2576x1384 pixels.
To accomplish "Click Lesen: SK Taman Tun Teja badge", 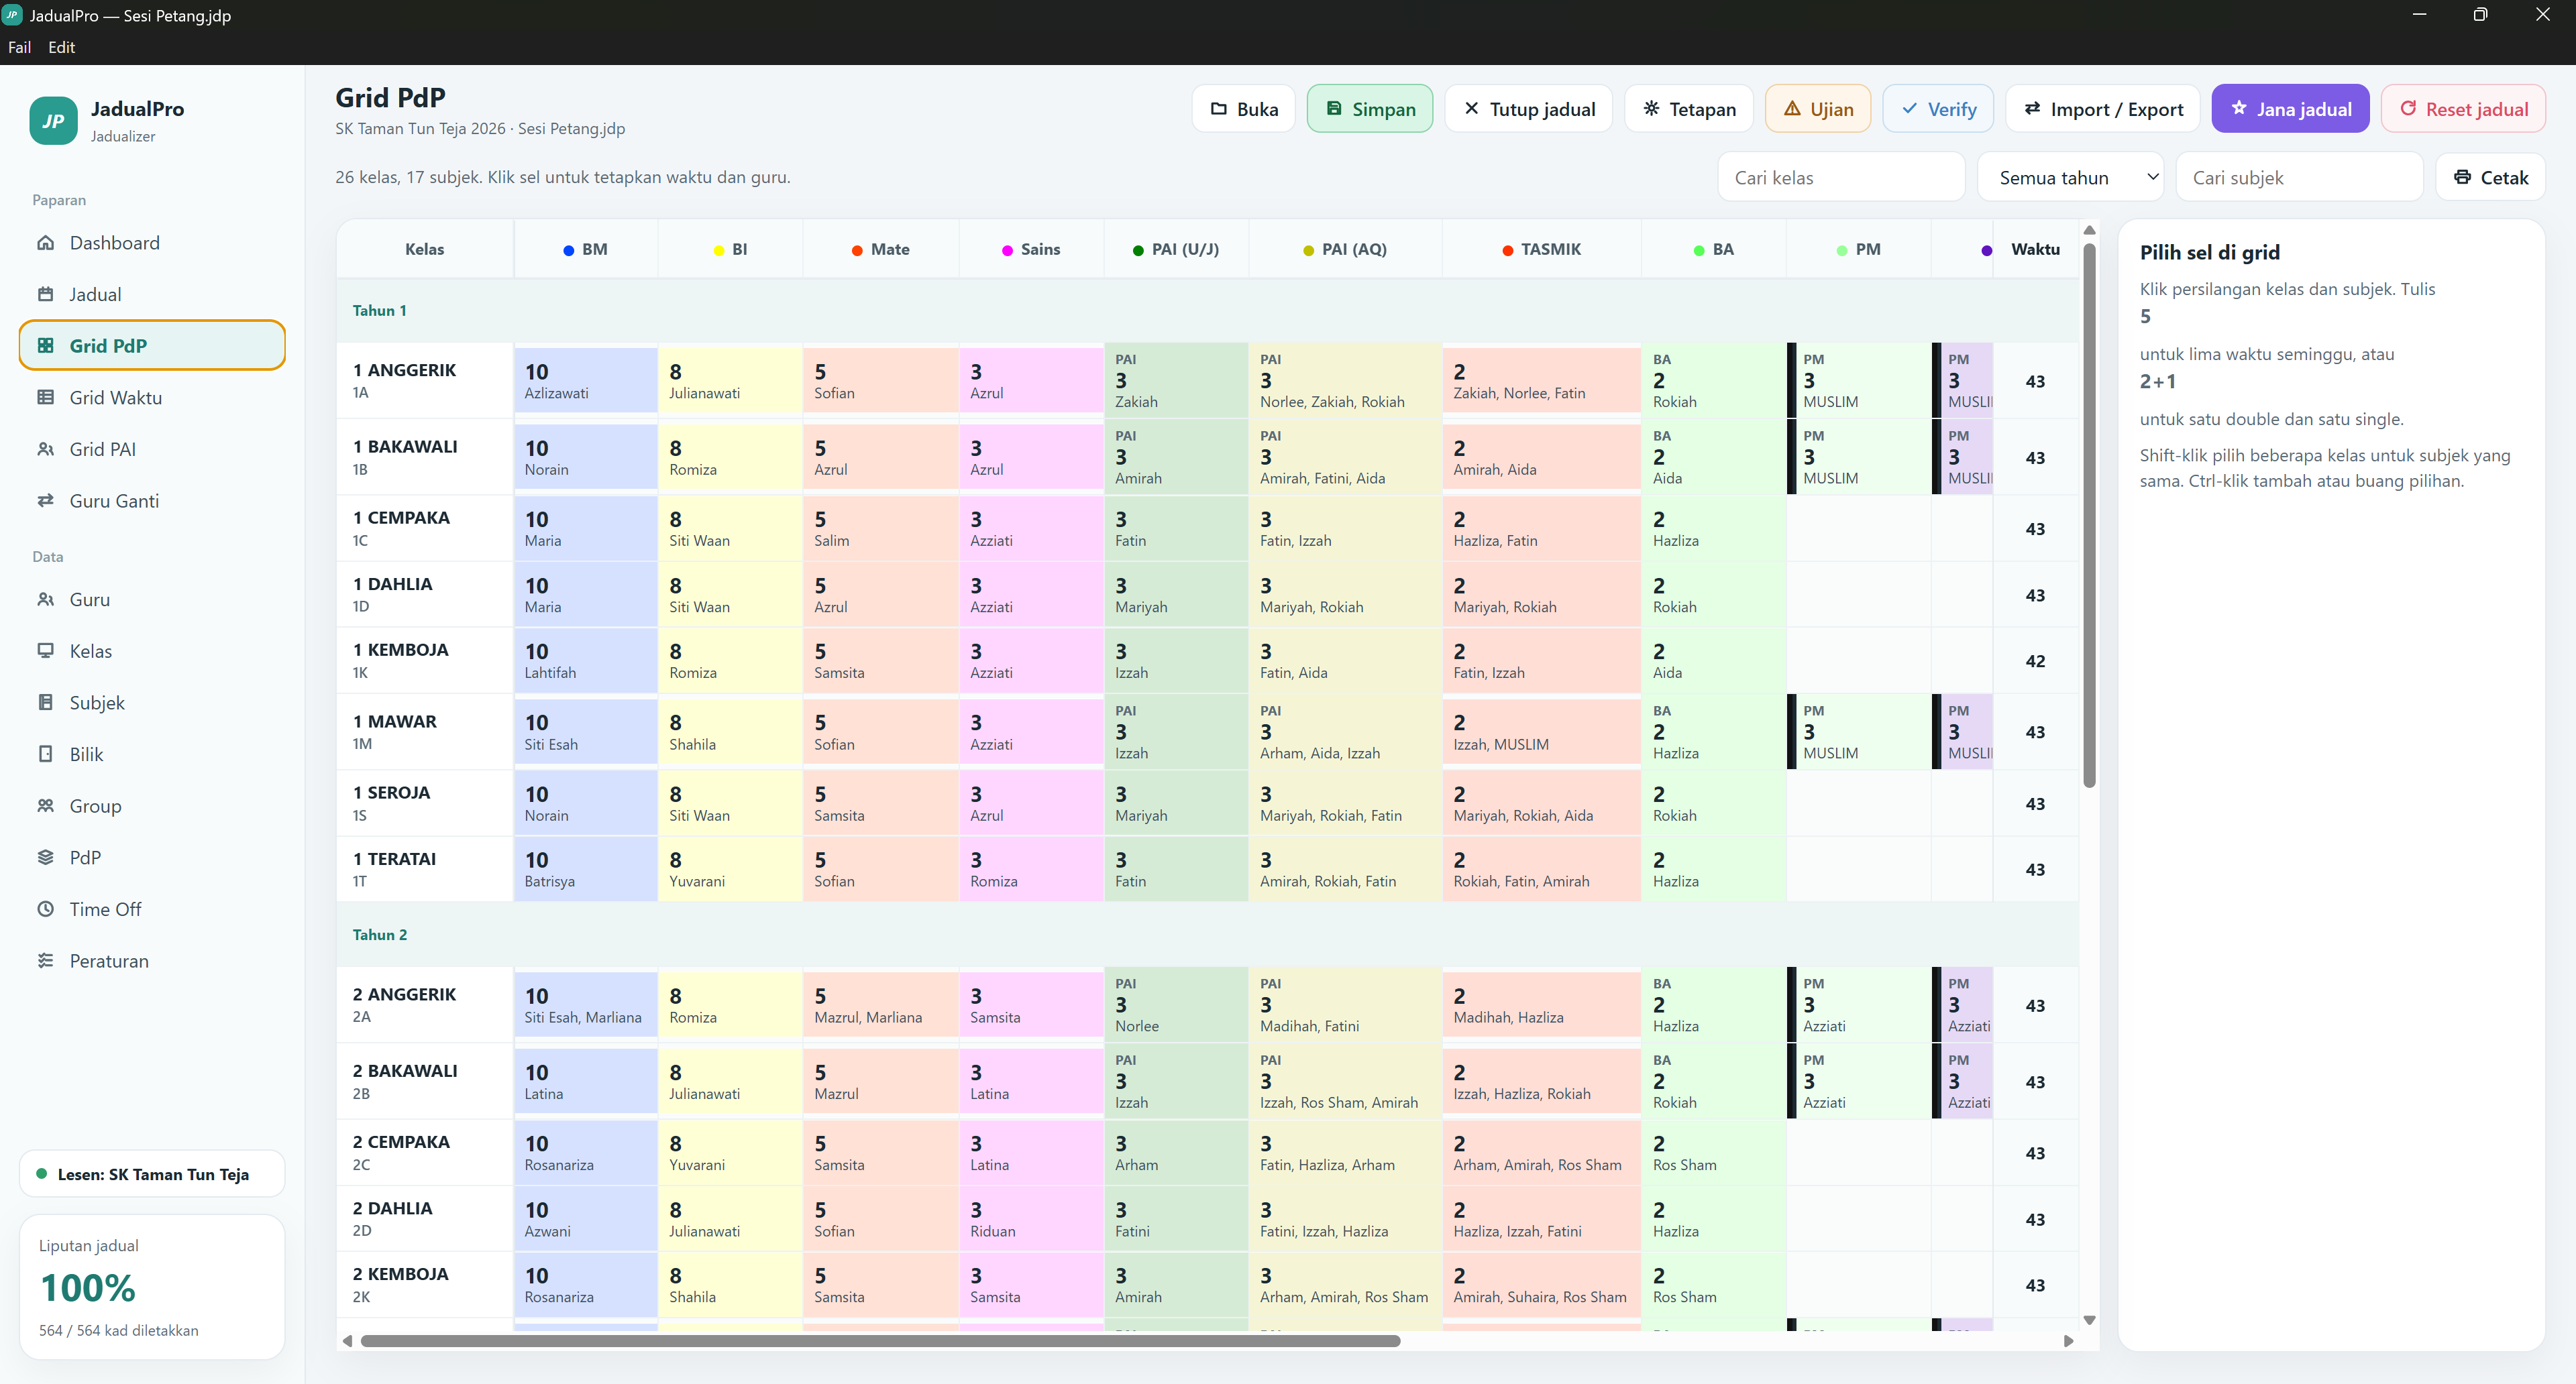I will point(152,1174).
